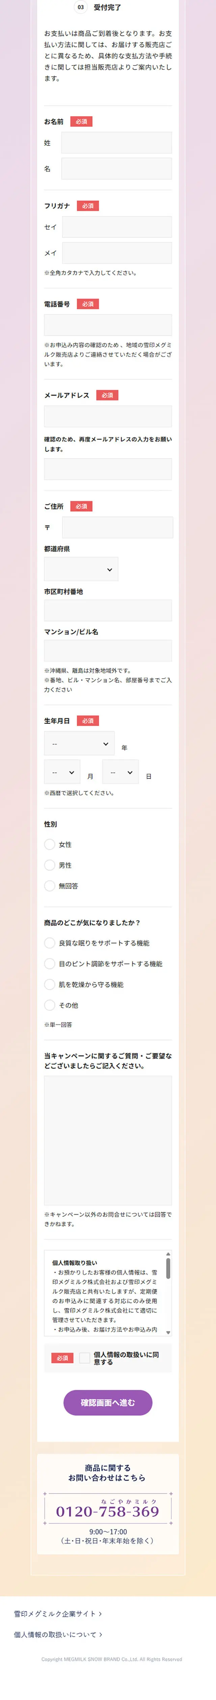Open the birth day 日 dropdown
The height and width of the screenshot is (1700, 216).
click(120, 771)
